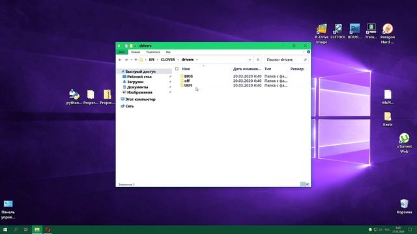Image resolution: width=417 pixels, height=234 pixels.
Task: Switch to large icons view layout
Action: [308, 184]
